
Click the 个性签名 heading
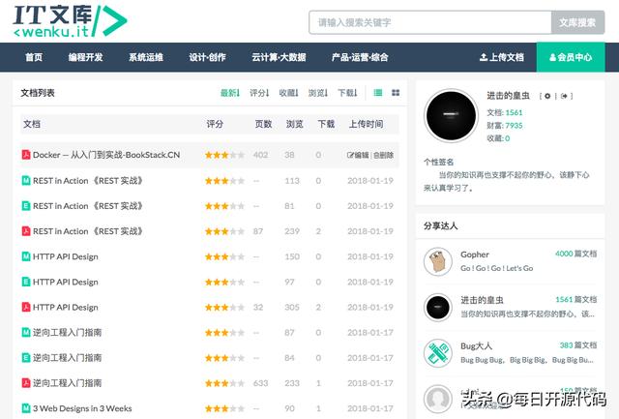click(438, 162)
